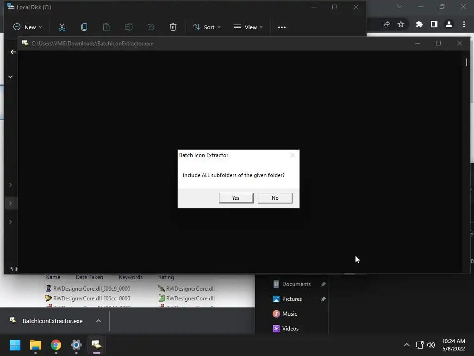Expand options arrow for BatchIconExtractor.exe download
This screenshot has height=356, width=474.
click(99, 321)
